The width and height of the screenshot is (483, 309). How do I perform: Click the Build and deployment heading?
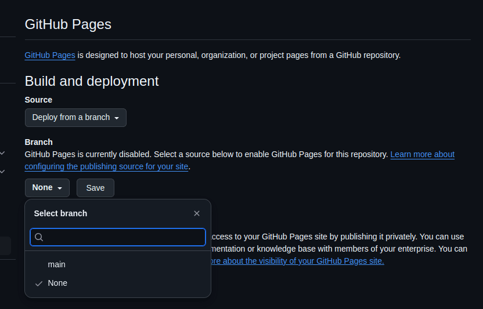pos(92,81)
